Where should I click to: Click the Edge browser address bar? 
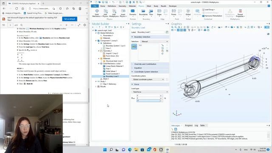(41, 8)
